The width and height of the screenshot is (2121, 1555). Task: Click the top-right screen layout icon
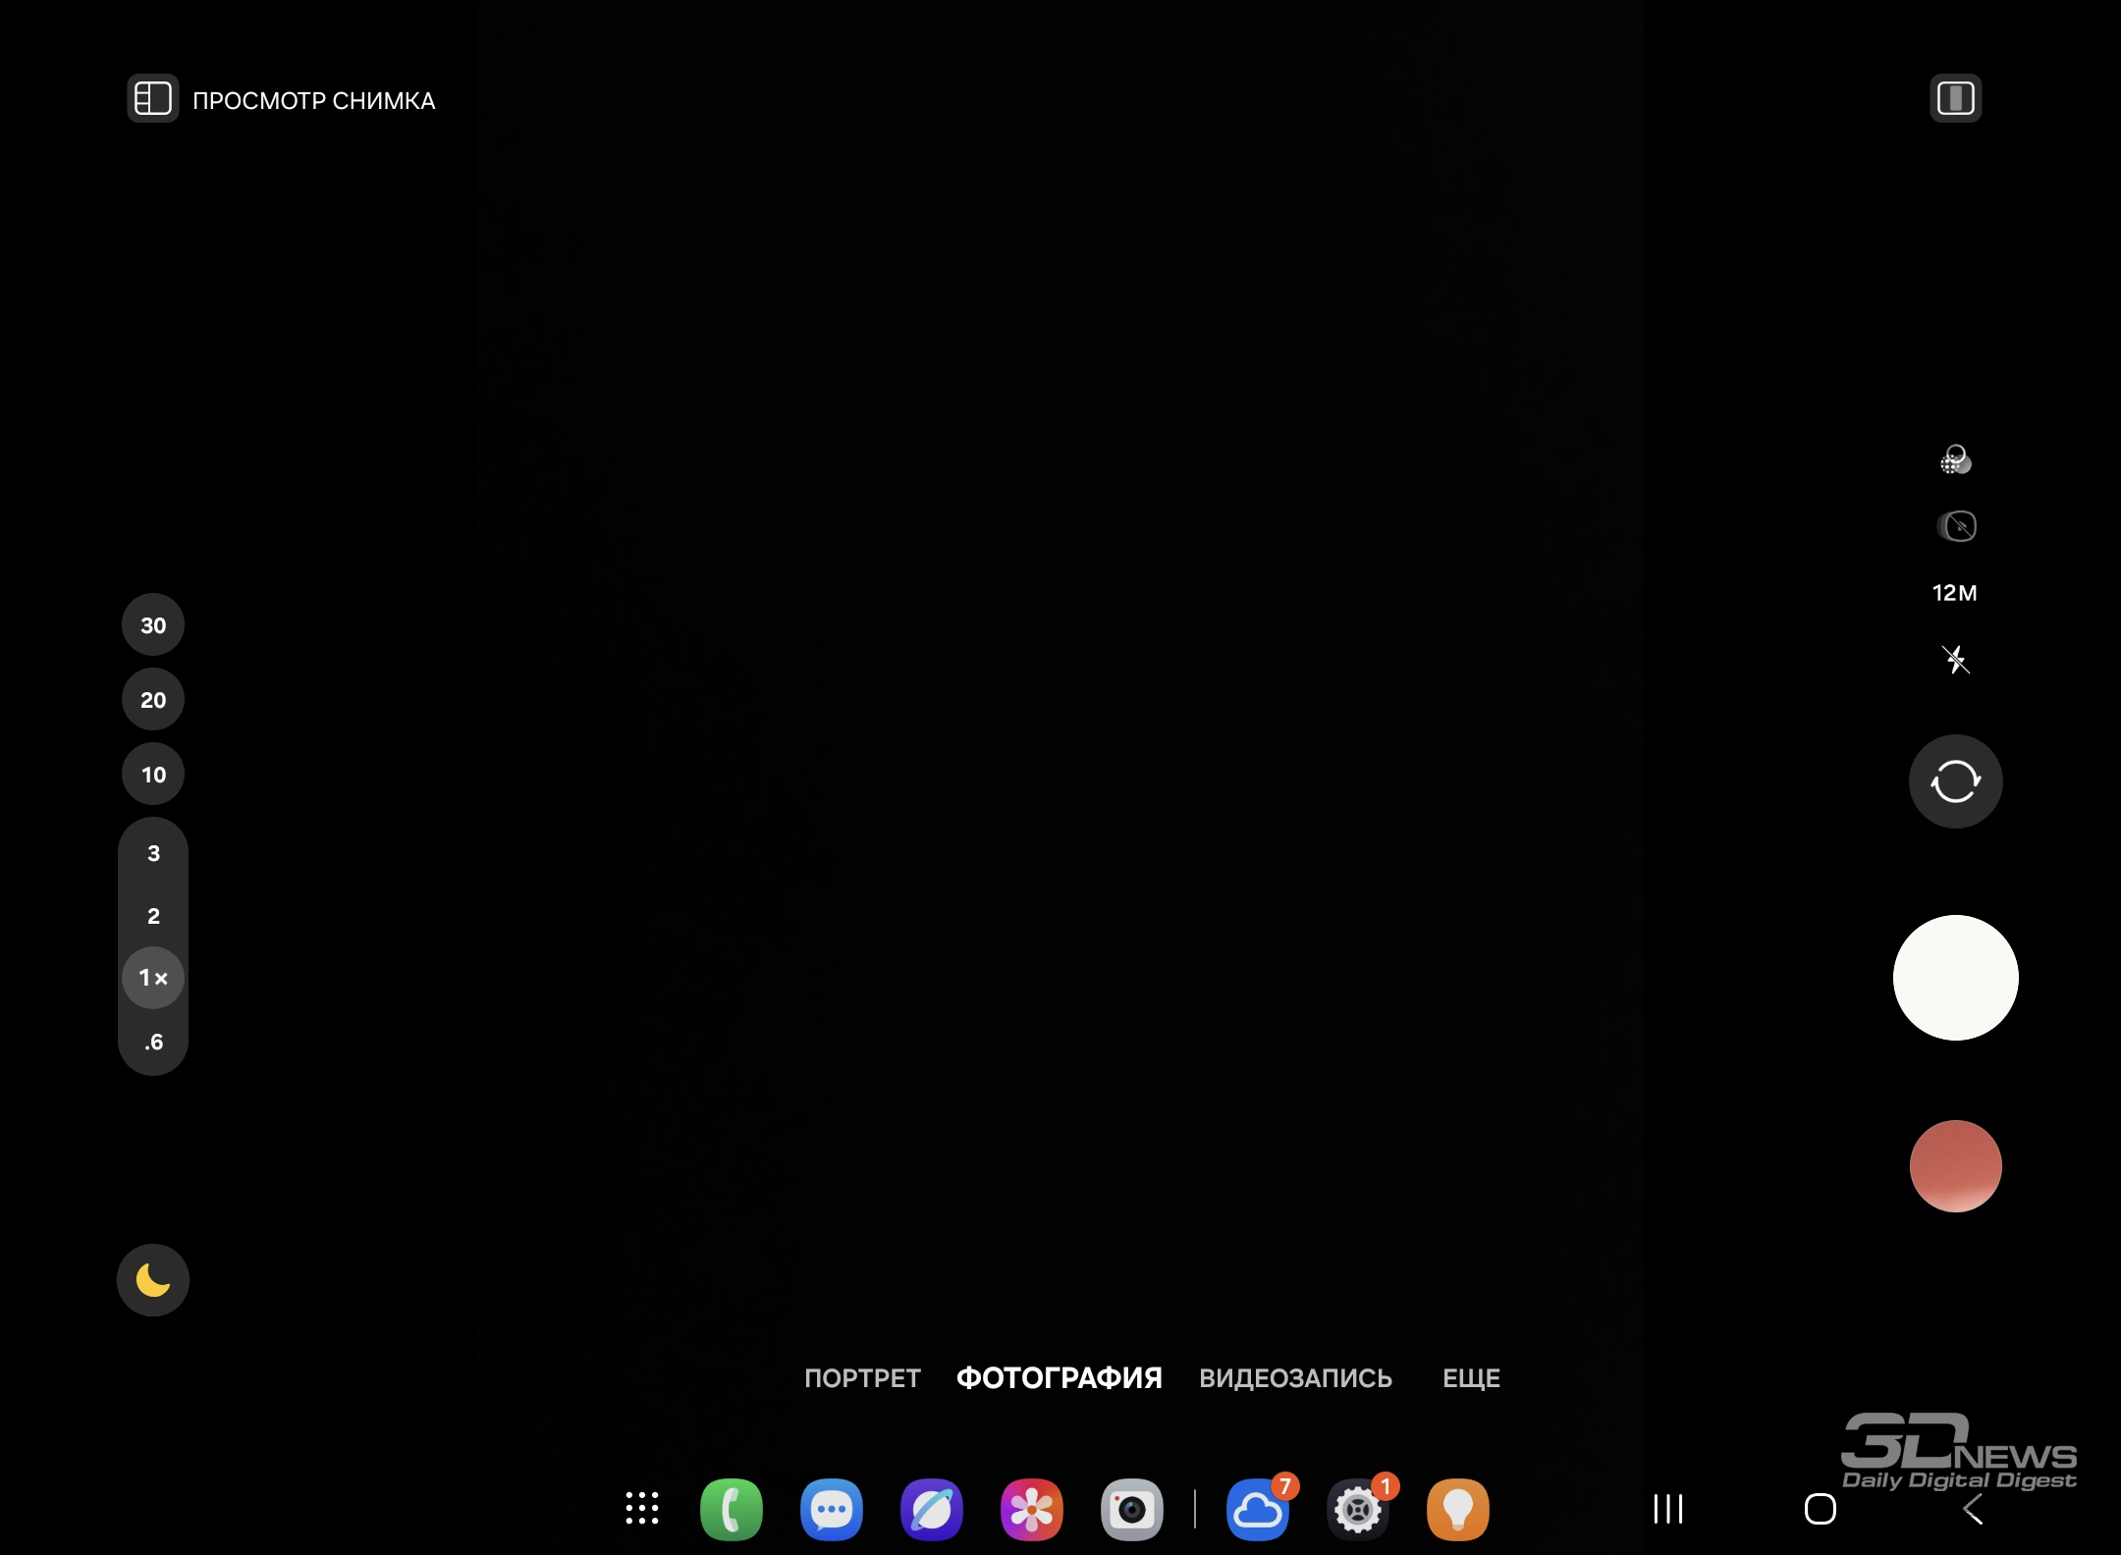(1955, 99)
